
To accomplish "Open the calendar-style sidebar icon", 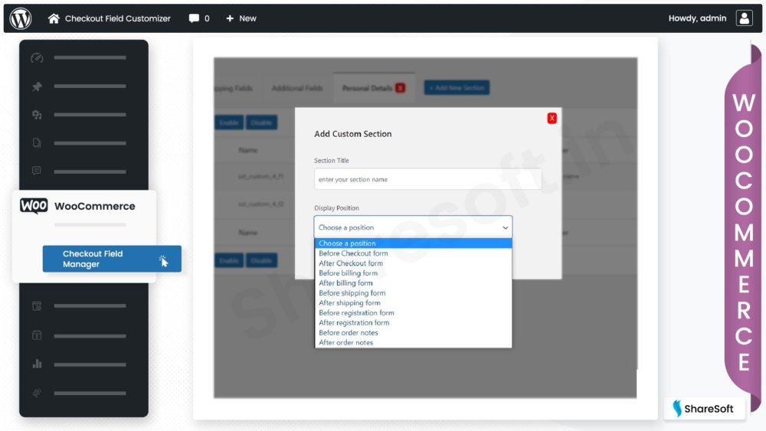I will point(37,335).
